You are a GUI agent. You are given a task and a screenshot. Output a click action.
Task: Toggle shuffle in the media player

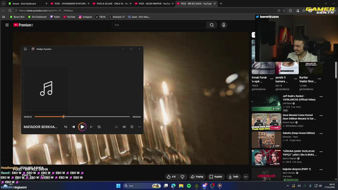click(x=65, y=127)
